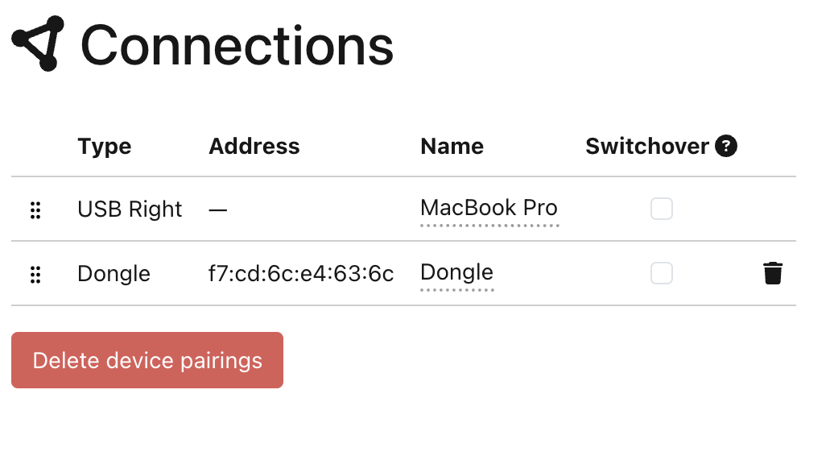
Task: Click the Name column header
Action: 452,147
